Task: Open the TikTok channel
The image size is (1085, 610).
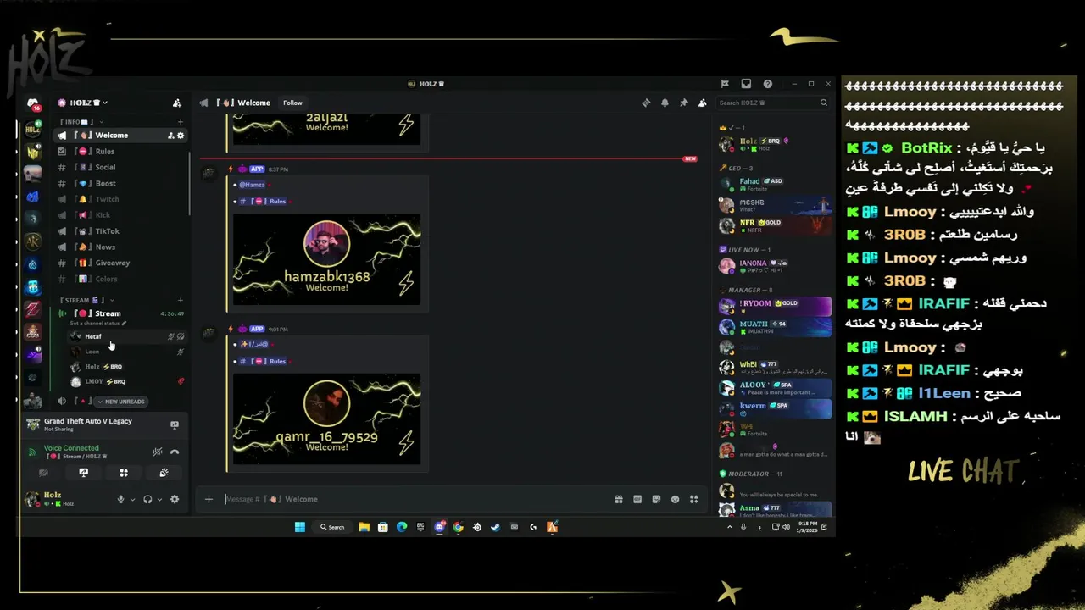Action: 122,231
